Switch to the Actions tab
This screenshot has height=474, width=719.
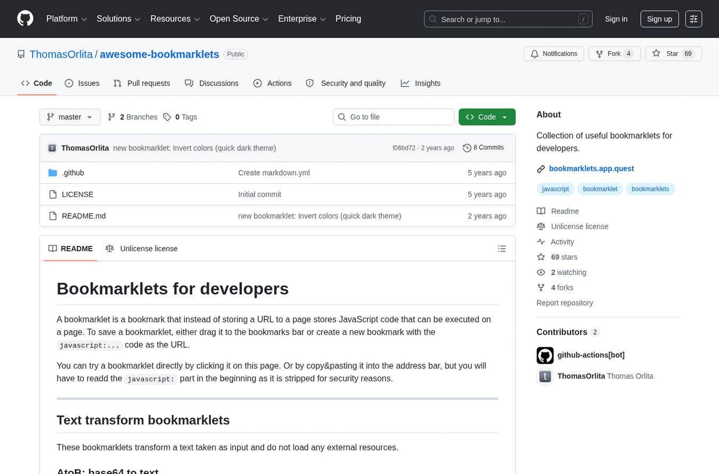(272, 83)
